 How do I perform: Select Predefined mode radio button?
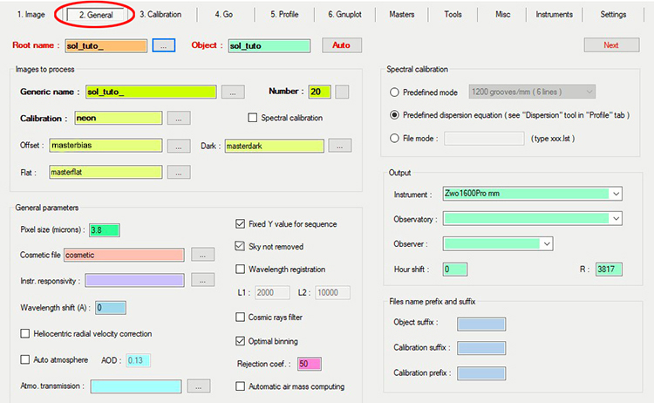(x=395, y=91)
